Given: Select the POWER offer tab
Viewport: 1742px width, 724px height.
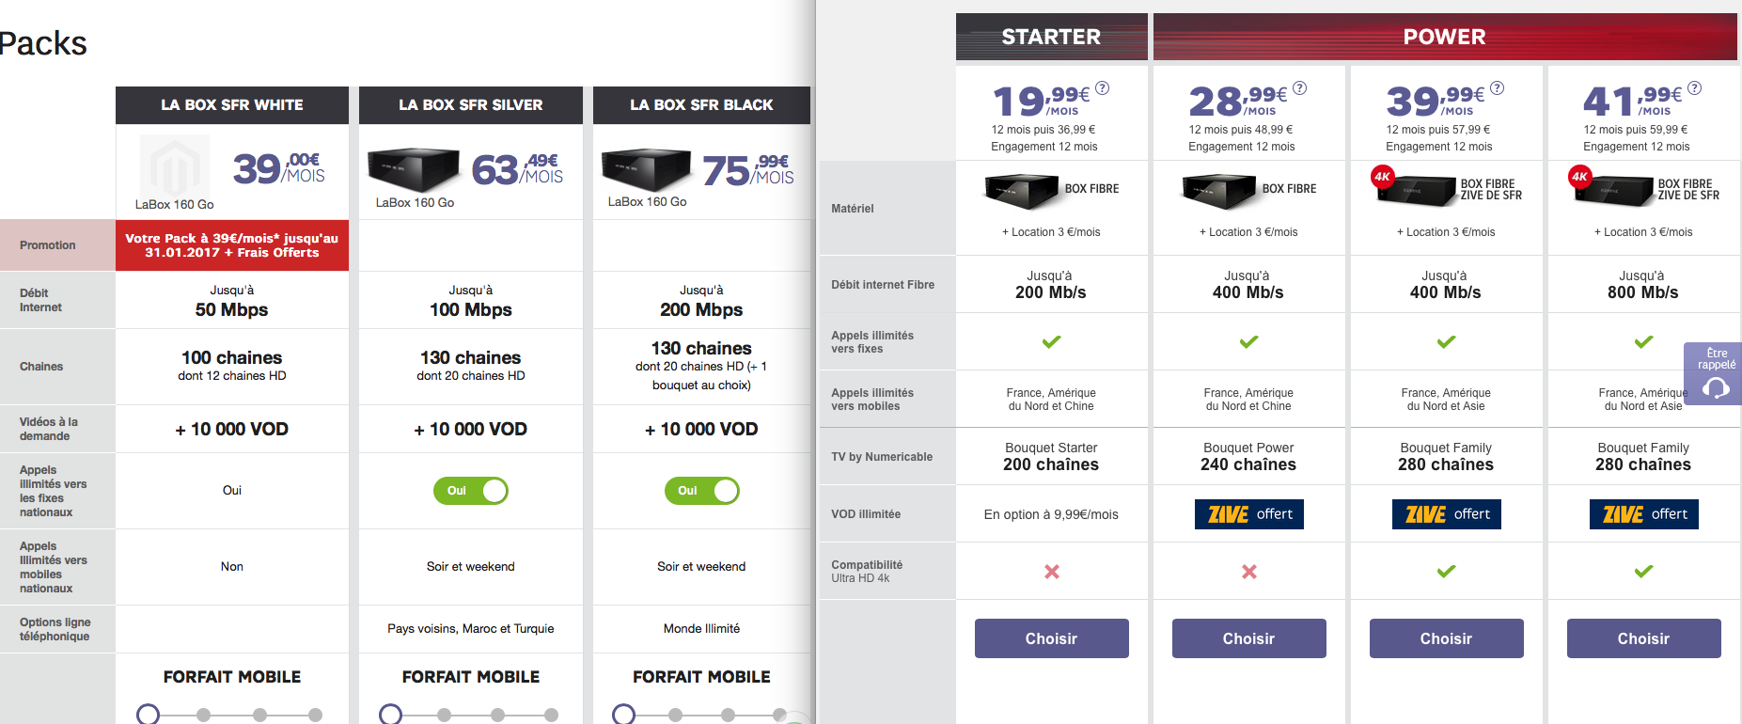Looking at the screenshot, I should click(1445, 37).
